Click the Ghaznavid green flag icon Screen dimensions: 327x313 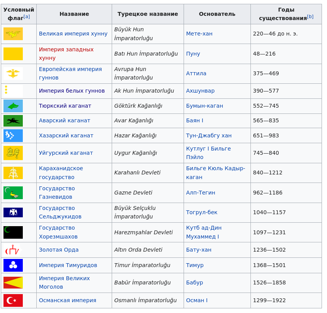(x=13, y=193)
